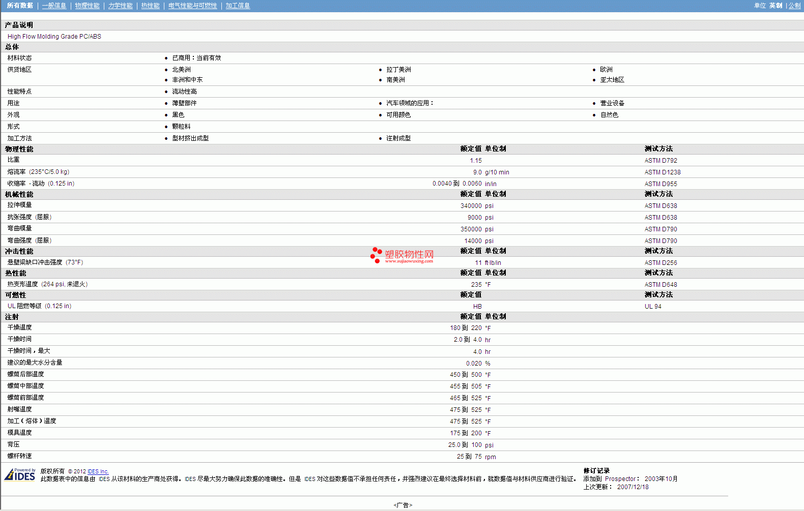Click ASTM D648 test method

click(661, 285)
